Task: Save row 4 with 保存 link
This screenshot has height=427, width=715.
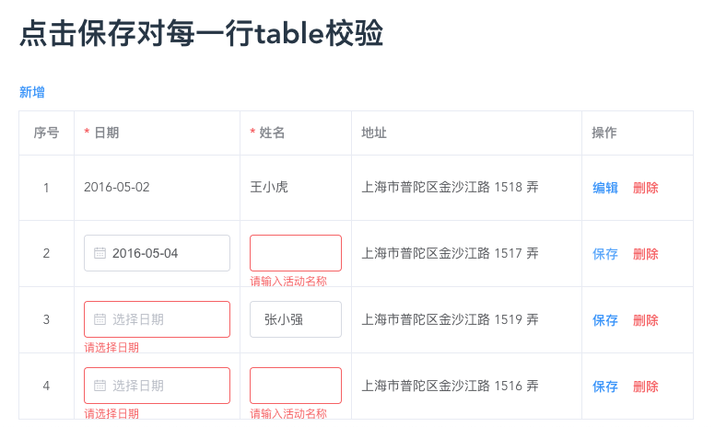Action: (x=605, y=387)
